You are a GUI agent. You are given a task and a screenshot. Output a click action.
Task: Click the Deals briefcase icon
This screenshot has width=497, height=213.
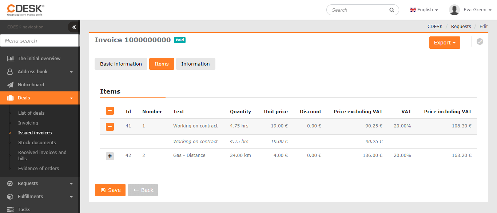click(11, 98)
